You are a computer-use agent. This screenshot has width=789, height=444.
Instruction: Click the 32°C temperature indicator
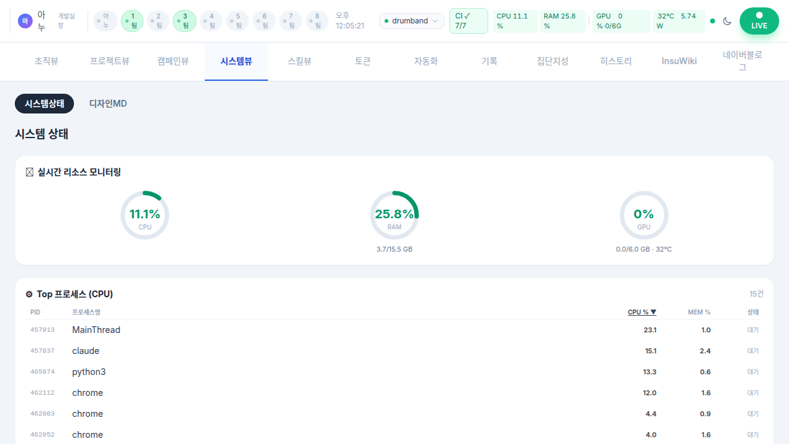coord(679,21)
